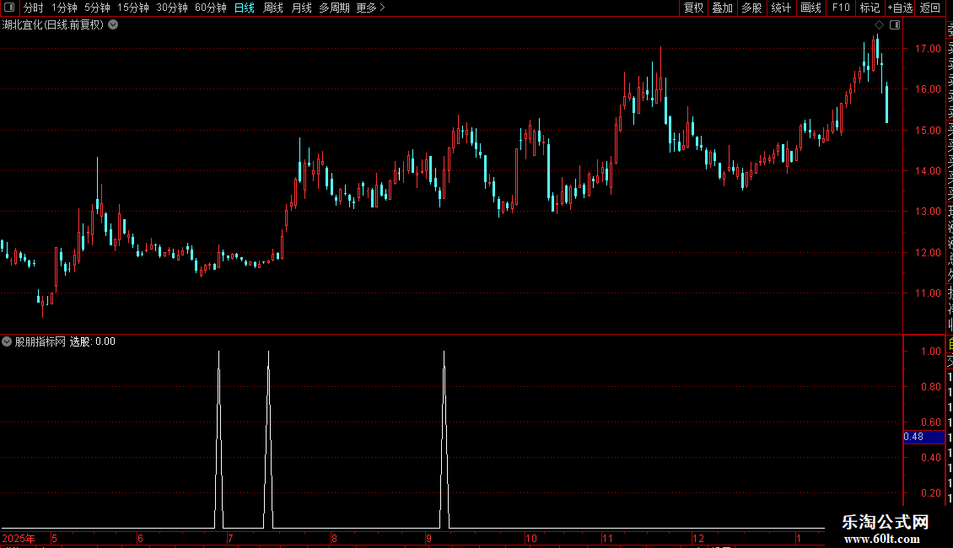
Task: Open F10 company info
Action: tap(841, 8)
